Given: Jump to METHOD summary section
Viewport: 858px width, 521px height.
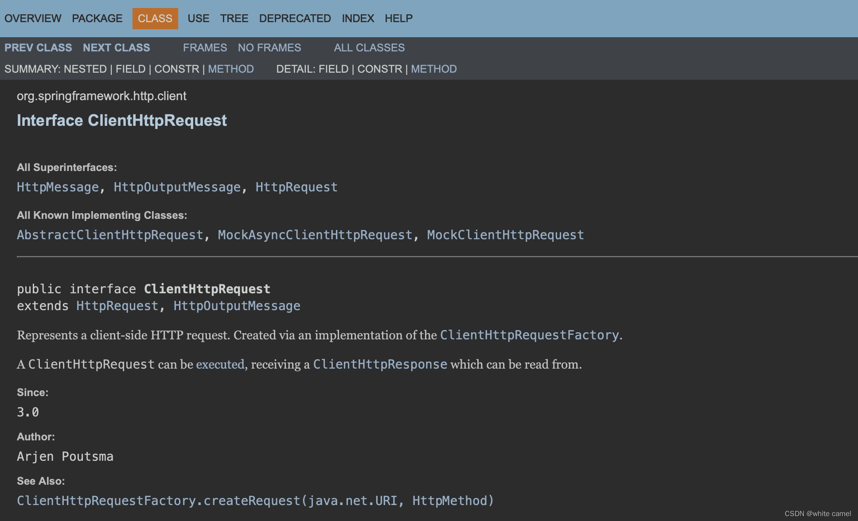Looking at the screenshot, I should [x=230, y=69].
